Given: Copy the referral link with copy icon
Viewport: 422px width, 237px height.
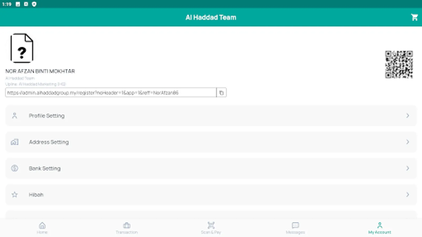Looking at the screenshot, I should pos(221,93).
